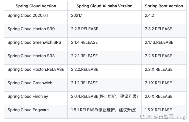The height and width of the screenshot is (122, 189).
Task: Click the Spring Cloud Hoxton.SR3 cell
Action: [31, 56]
